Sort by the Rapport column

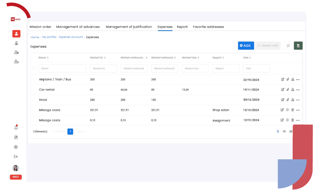pyautogui.click(x=218, y=58)
